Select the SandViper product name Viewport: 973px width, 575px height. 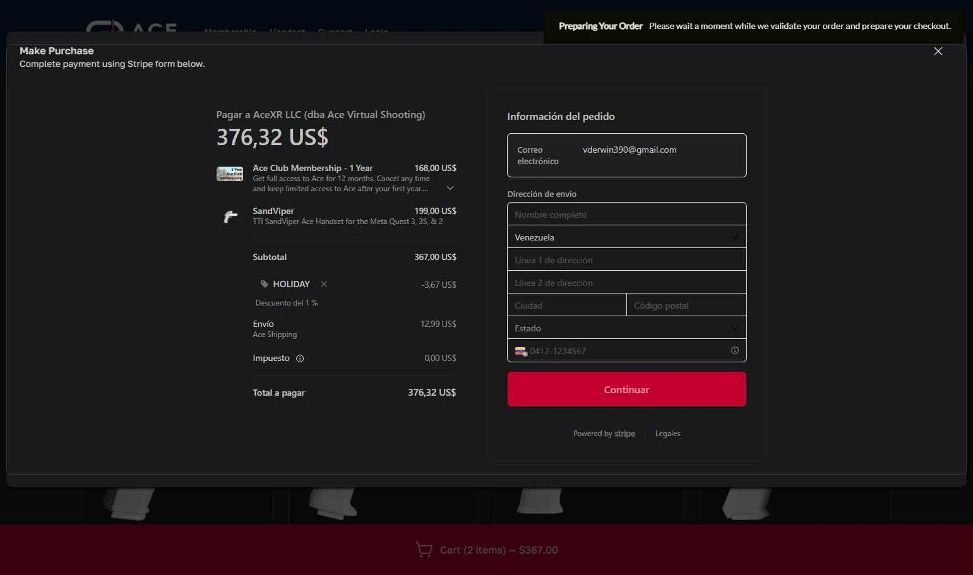[273, 211]
